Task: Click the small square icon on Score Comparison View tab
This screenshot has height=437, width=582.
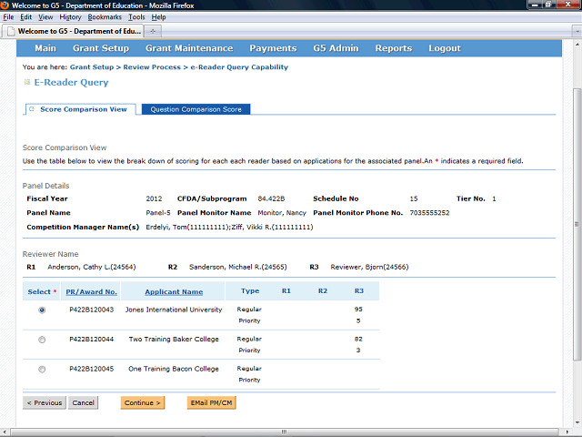Action: click(x=31, y=109)
